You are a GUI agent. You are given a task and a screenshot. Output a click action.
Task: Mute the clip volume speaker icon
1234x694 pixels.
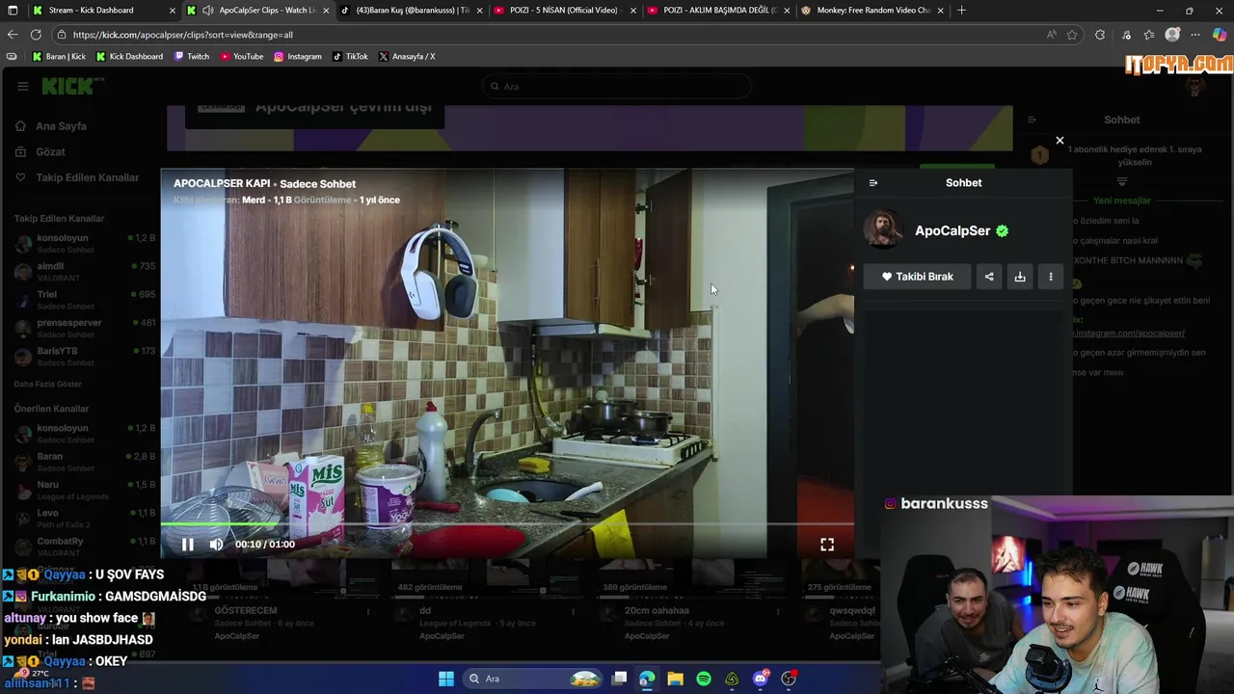click(x=217, y=545)
